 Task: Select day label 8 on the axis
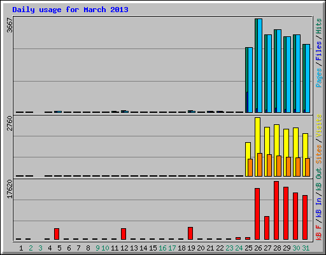88,248
